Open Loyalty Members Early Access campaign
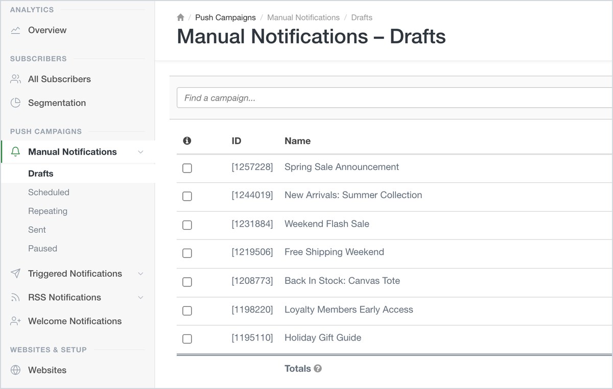613x389 pixels. point(349,309)
